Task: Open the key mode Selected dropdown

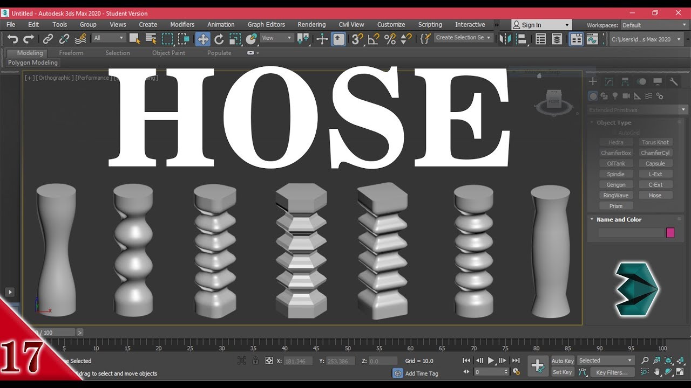Action: (606, 361)
